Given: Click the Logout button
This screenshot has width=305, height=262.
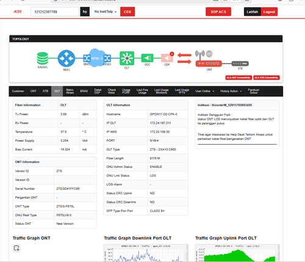Looking at the screenshot, I should point(269,12).
